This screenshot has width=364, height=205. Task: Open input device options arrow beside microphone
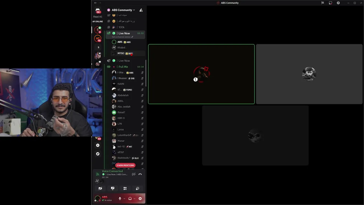(x=124, y=198)
